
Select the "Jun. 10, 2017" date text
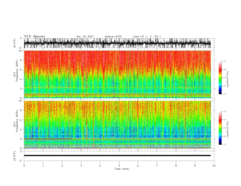point(85,36)
